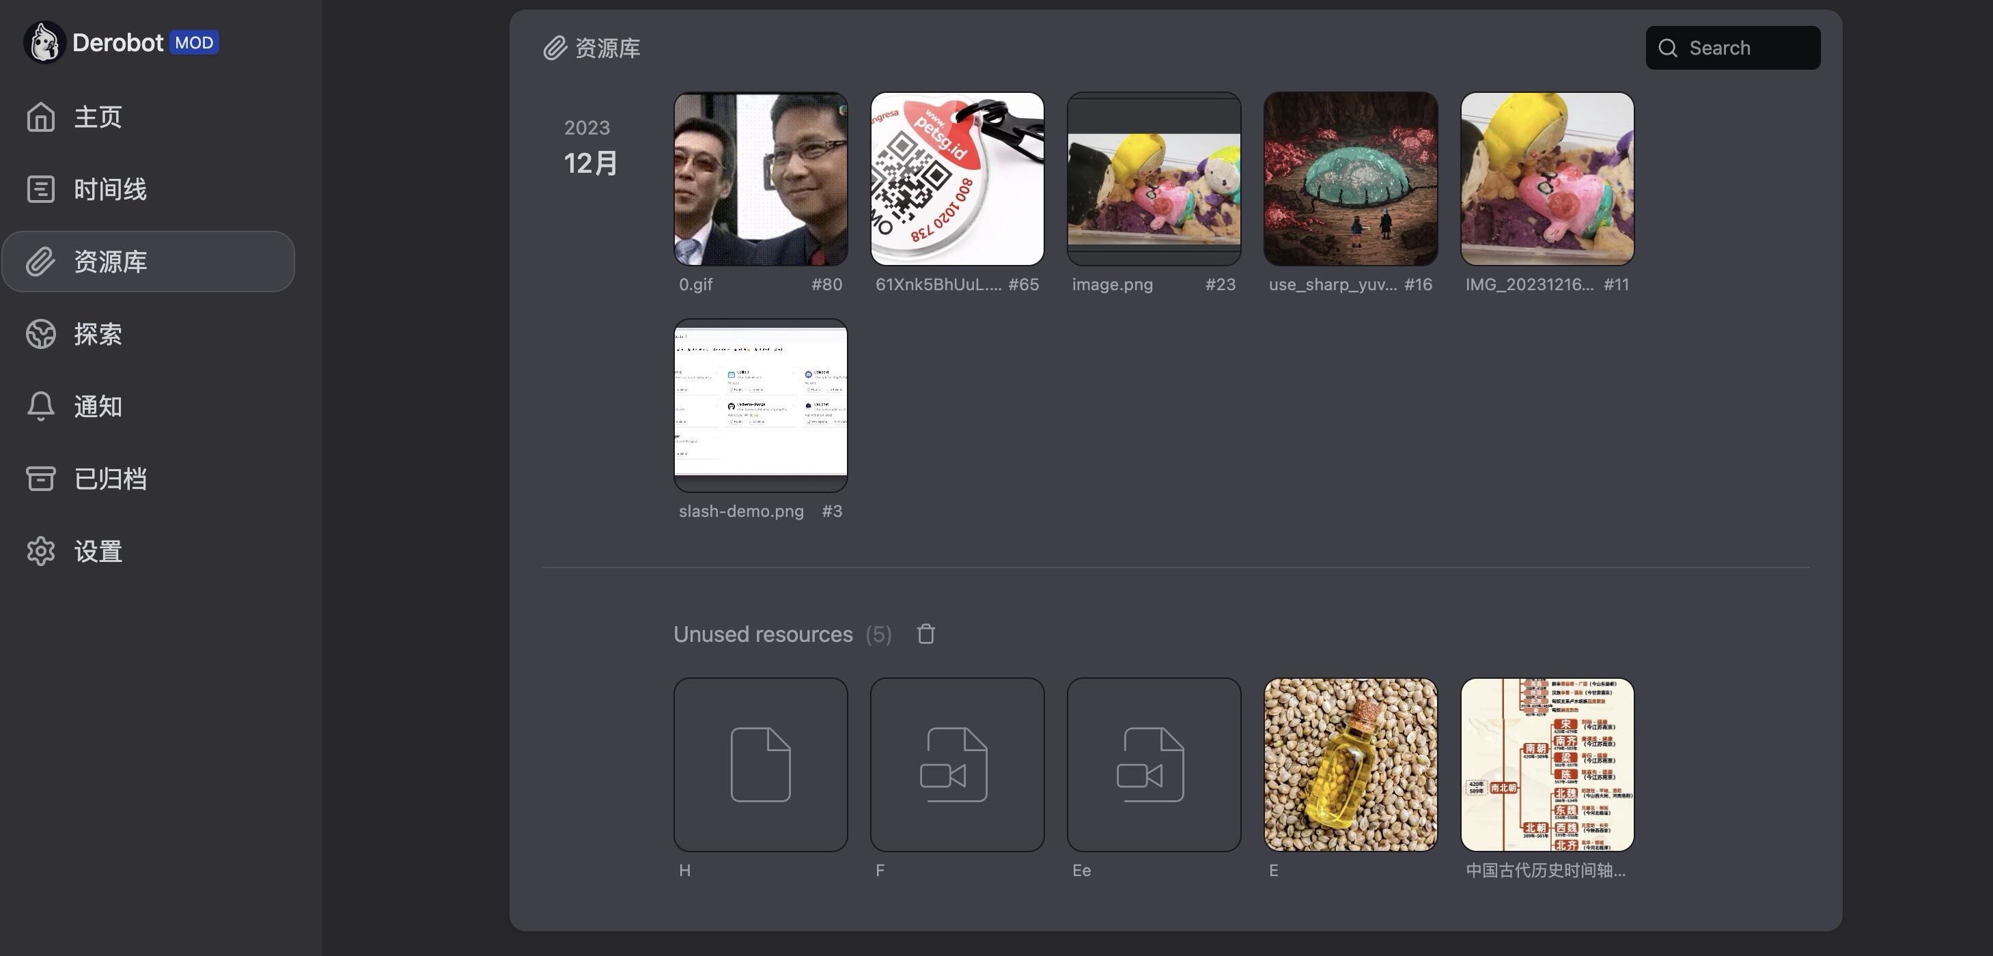This screenshot has height=956, width=1993.
Task: Open the QR code tag image thumbnail
Action: (x=957, y=179)
